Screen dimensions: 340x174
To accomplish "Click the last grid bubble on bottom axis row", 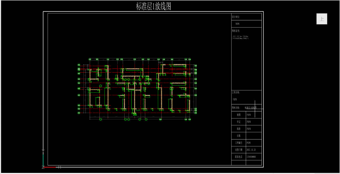I will [x=189, y=119].
